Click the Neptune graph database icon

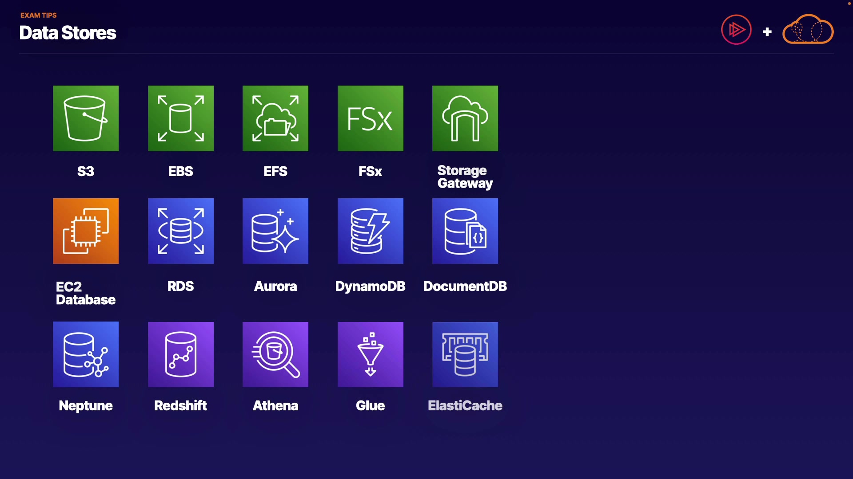pyautogui.click(x=86, y=354)
